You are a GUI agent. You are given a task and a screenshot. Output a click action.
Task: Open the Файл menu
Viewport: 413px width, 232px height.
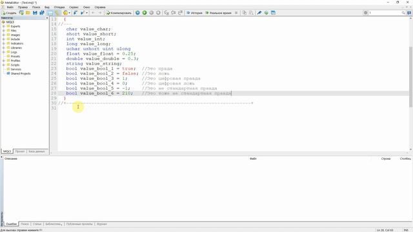click(x=10, y=7)
